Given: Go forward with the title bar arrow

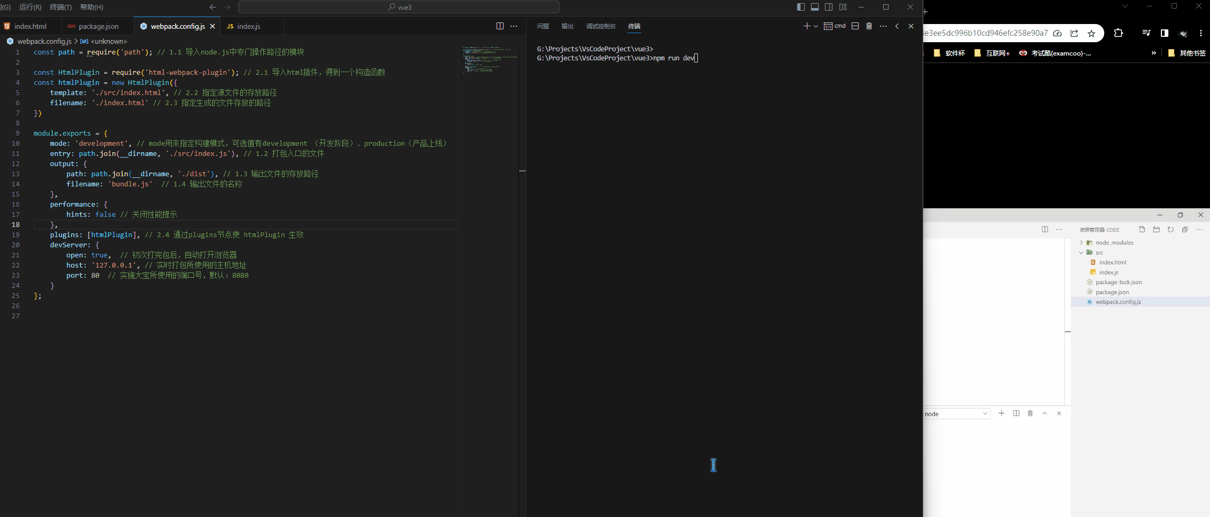Looking at the screenshot, I should coord(227,7).
